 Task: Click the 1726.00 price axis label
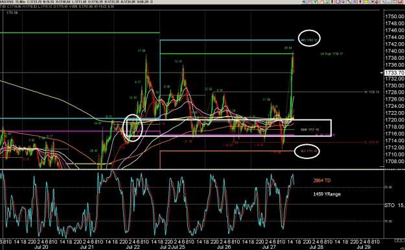pyautogui.click(x=395, y=99)
